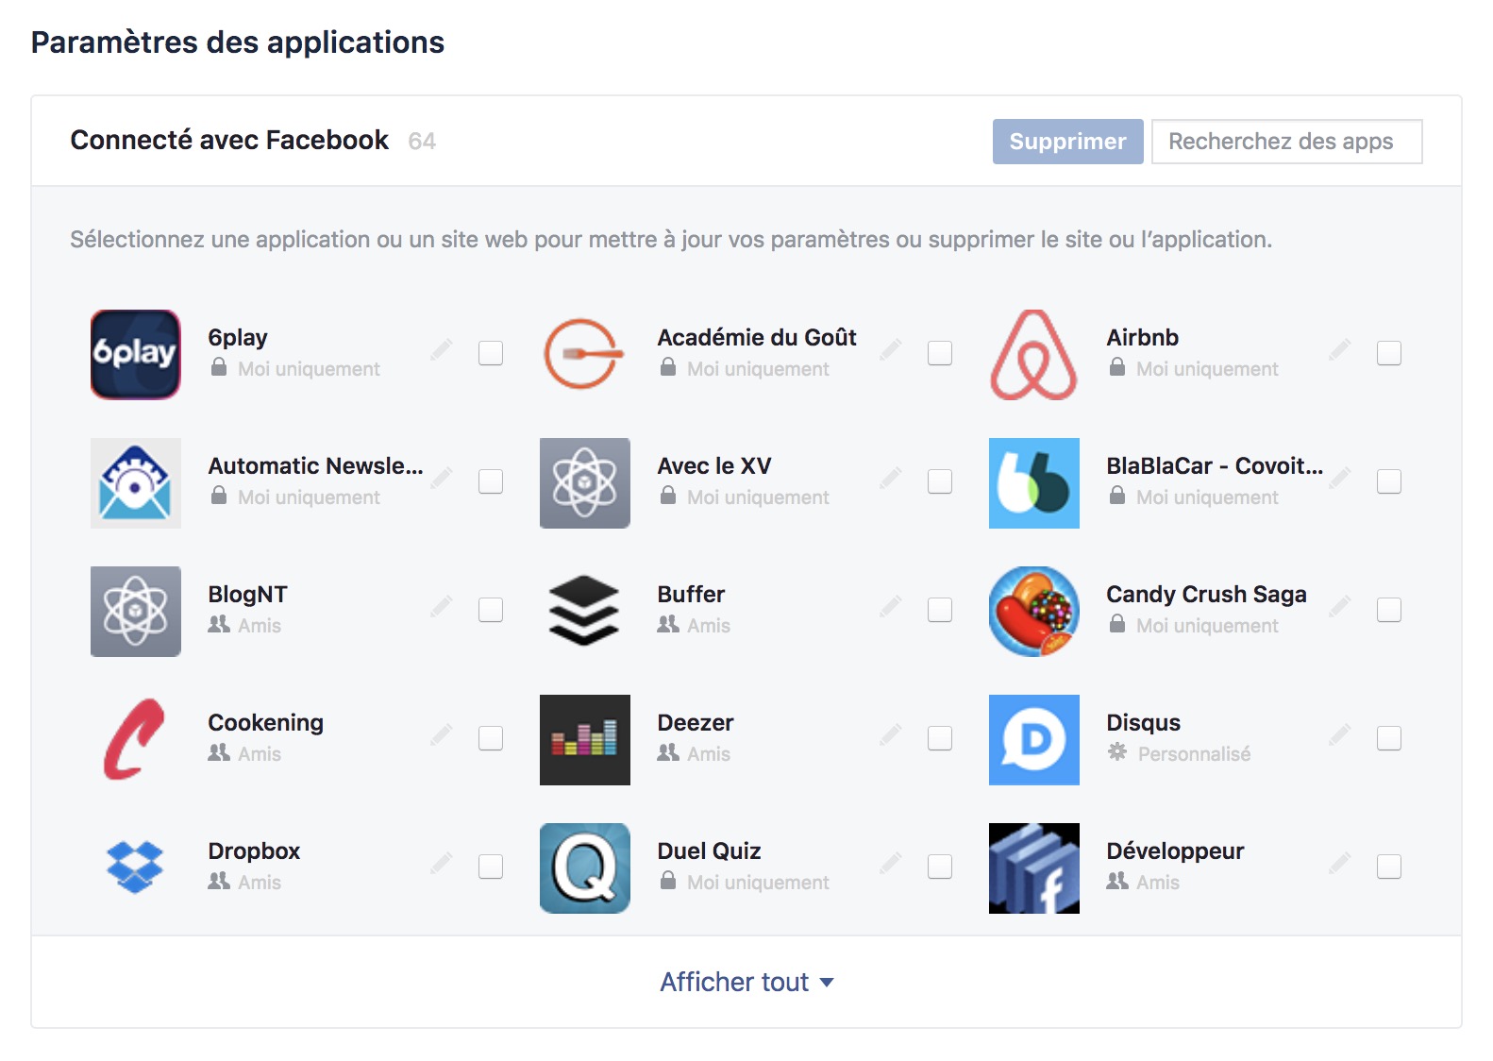Open the Airbnb app name link
The width and height of the screenshot is (1493, 1061).
click(x=1142, y=338)
